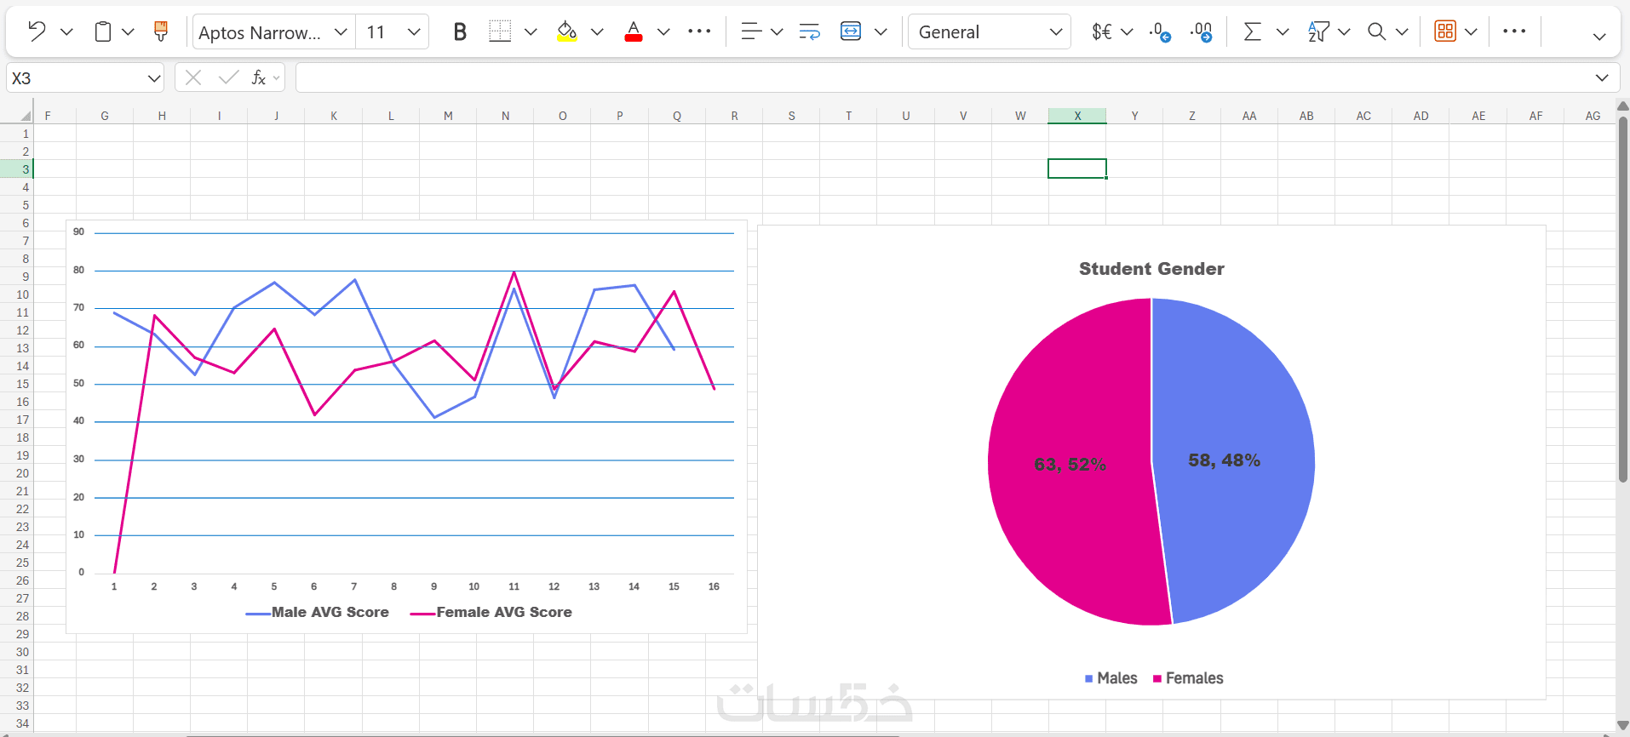This screenshot has height=737, width=1630.
Task: Open the font size 11 dropdown
Action: point(414,31)
